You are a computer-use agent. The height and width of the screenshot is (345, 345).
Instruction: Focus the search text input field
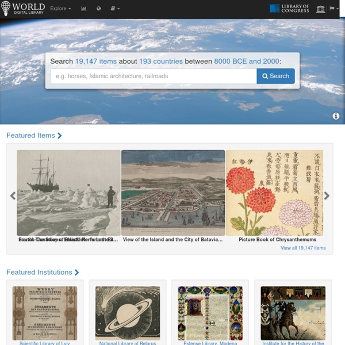pos(154,76)
